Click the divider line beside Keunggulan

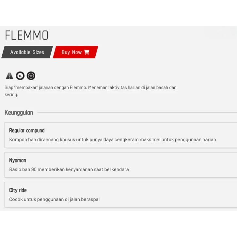coord(137,113)
